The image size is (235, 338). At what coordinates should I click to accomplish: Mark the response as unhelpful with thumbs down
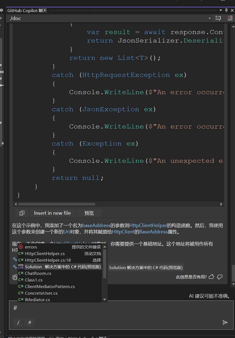(220, 277)
